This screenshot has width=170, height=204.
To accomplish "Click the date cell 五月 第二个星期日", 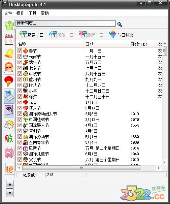I will pyautogui.click(x=102, y=148).
